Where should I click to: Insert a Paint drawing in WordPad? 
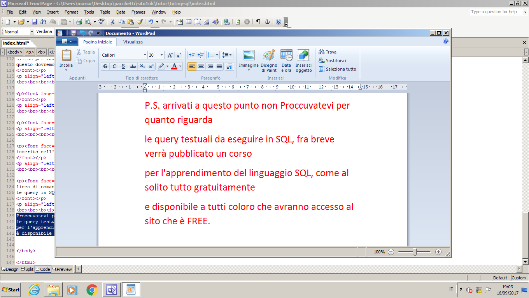(x=269, y=61)
